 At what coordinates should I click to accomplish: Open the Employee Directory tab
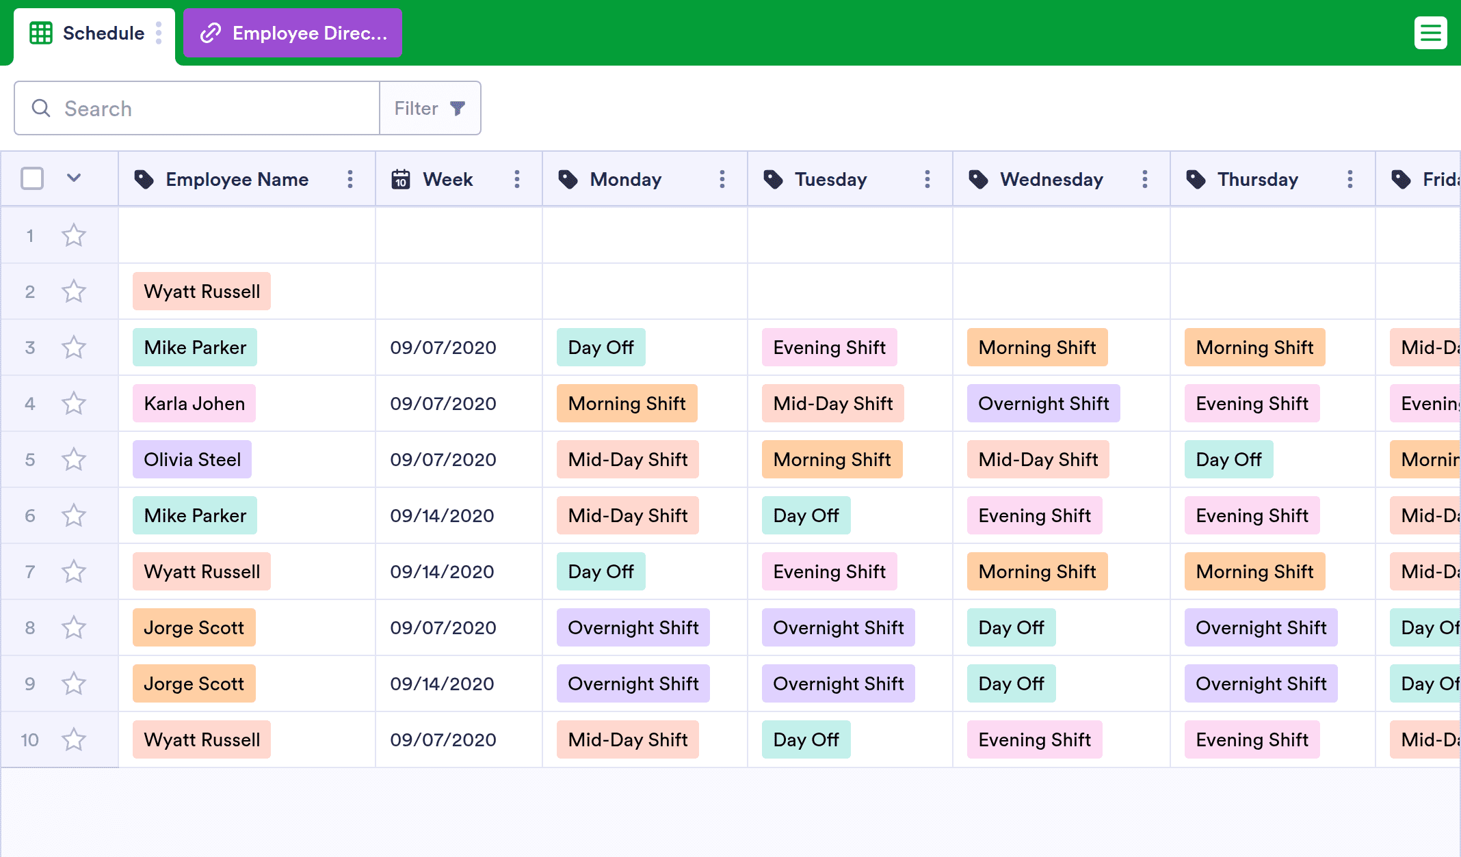tap(293, 33)
